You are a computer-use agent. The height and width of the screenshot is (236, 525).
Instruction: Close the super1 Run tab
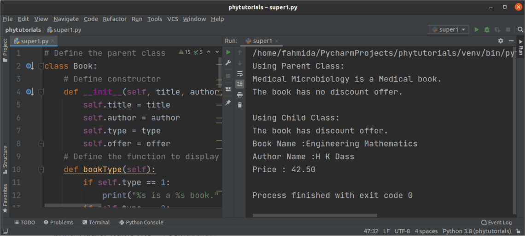coord(277,41)
